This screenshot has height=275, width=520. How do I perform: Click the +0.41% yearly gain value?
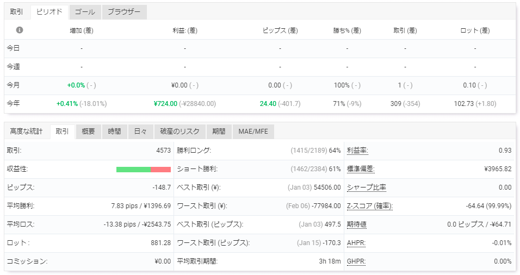pos(67,104)
